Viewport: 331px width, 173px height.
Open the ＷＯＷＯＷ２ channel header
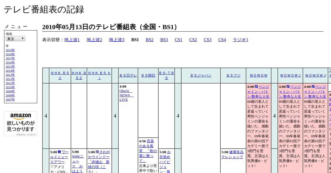pyautogui.click(x=290, y=76)
